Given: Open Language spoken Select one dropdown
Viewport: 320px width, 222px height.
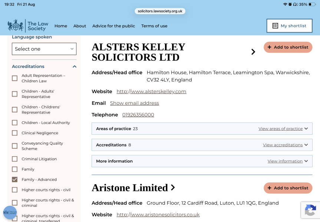Looking at the screenshot, I should (x=44, y=49).
